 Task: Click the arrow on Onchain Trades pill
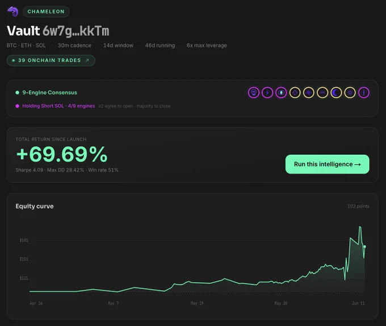(87, 60)
